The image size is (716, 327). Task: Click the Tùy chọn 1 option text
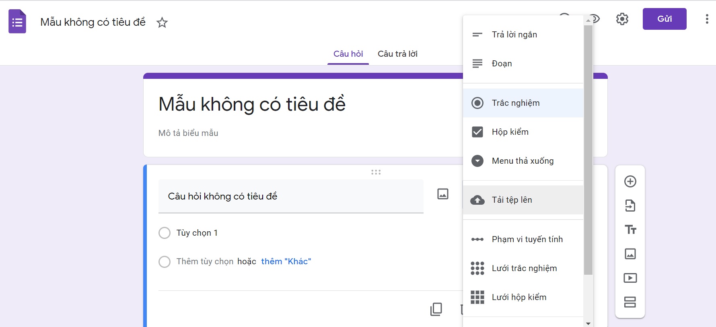pos(197,233)
